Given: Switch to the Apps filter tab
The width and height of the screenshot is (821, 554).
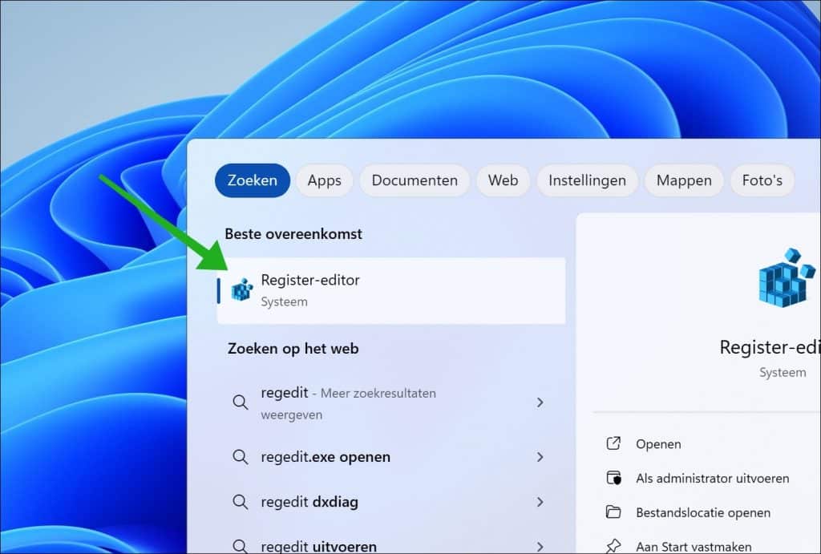Looking at the screenshot, I should pyautogui.click(x=324, y=180).
